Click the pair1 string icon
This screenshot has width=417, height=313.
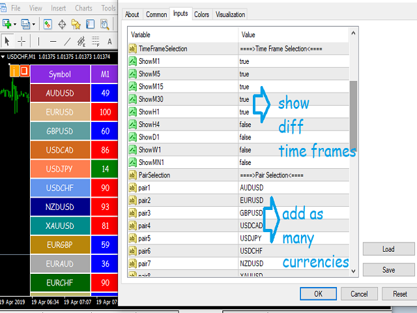(x=132, y=188)
